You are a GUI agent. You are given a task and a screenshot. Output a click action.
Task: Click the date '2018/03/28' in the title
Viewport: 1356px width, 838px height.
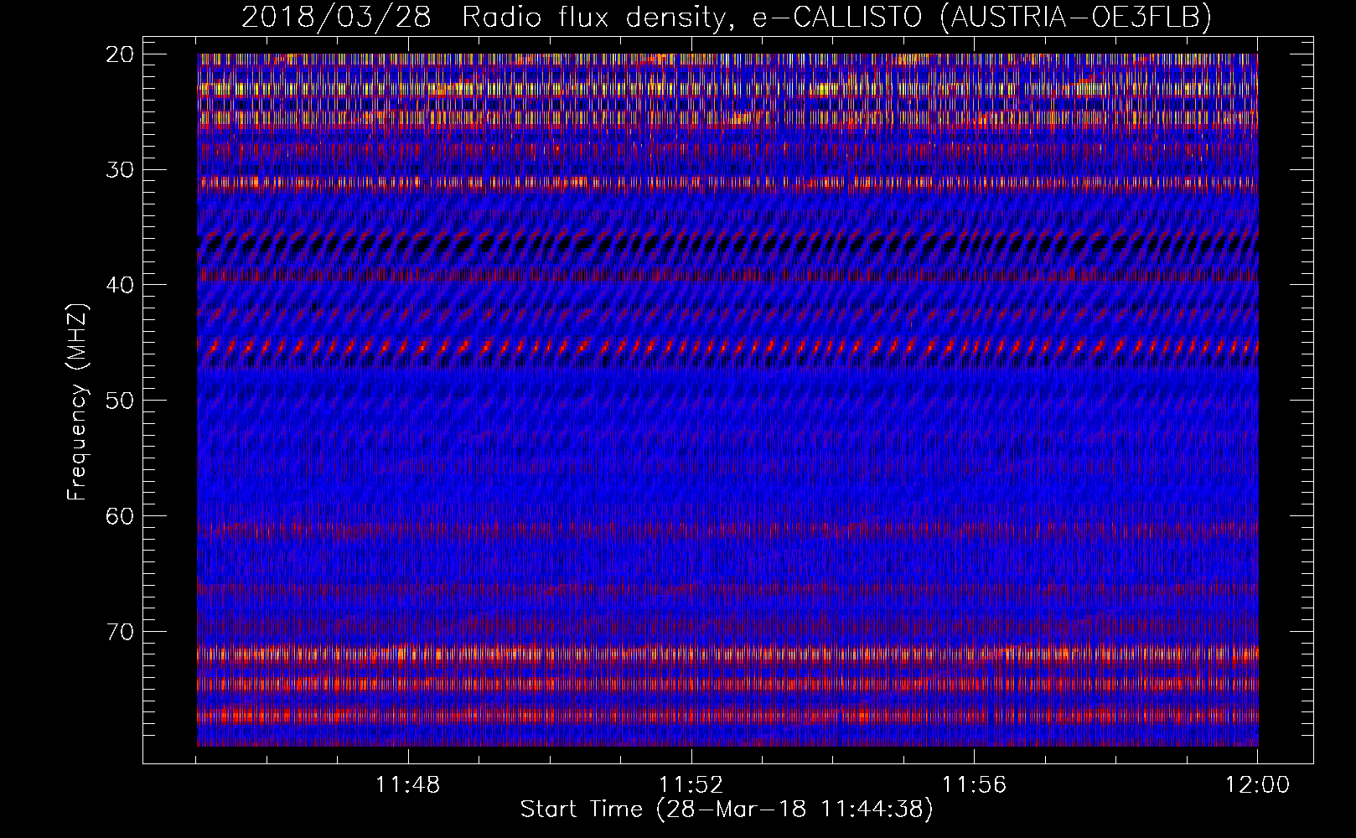click(336, 18)
